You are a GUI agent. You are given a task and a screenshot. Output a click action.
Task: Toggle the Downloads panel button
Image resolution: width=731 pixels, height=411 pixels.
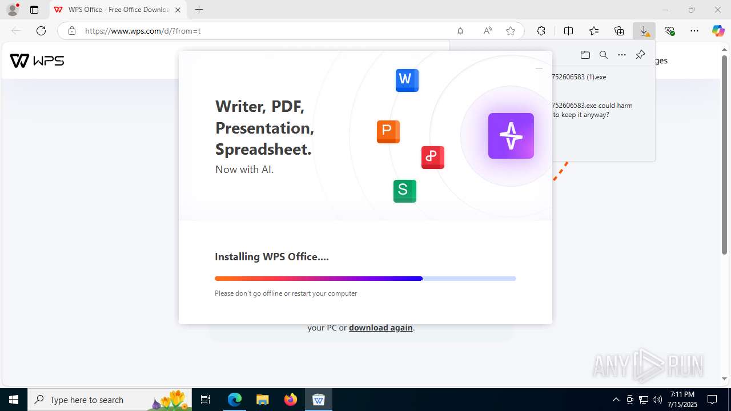tap(644, 31)
